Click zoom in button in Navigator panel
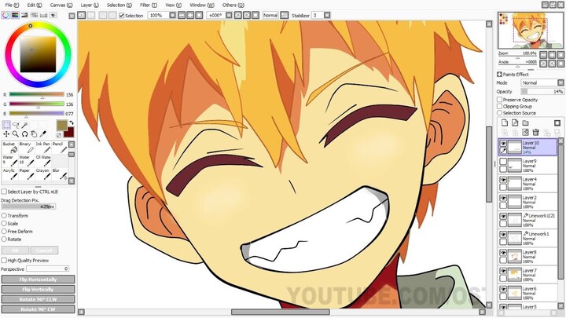The width and height of the screenshot is (566, 318). [553, 55]
